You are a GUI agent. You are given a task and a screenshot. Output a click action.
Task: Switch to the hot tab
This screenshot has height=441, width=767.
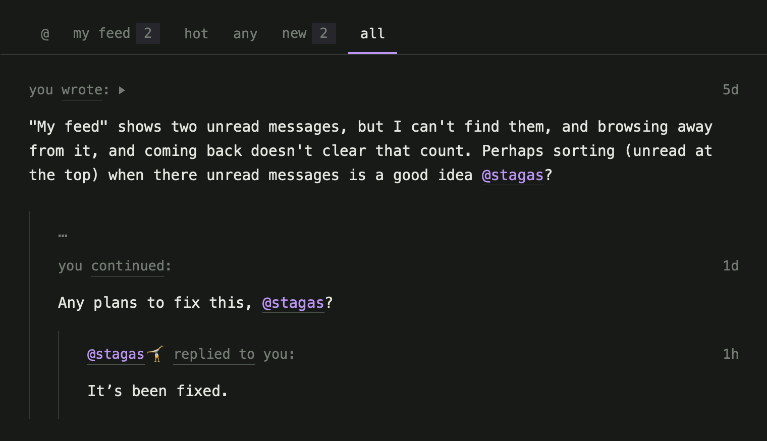[196, 34]
